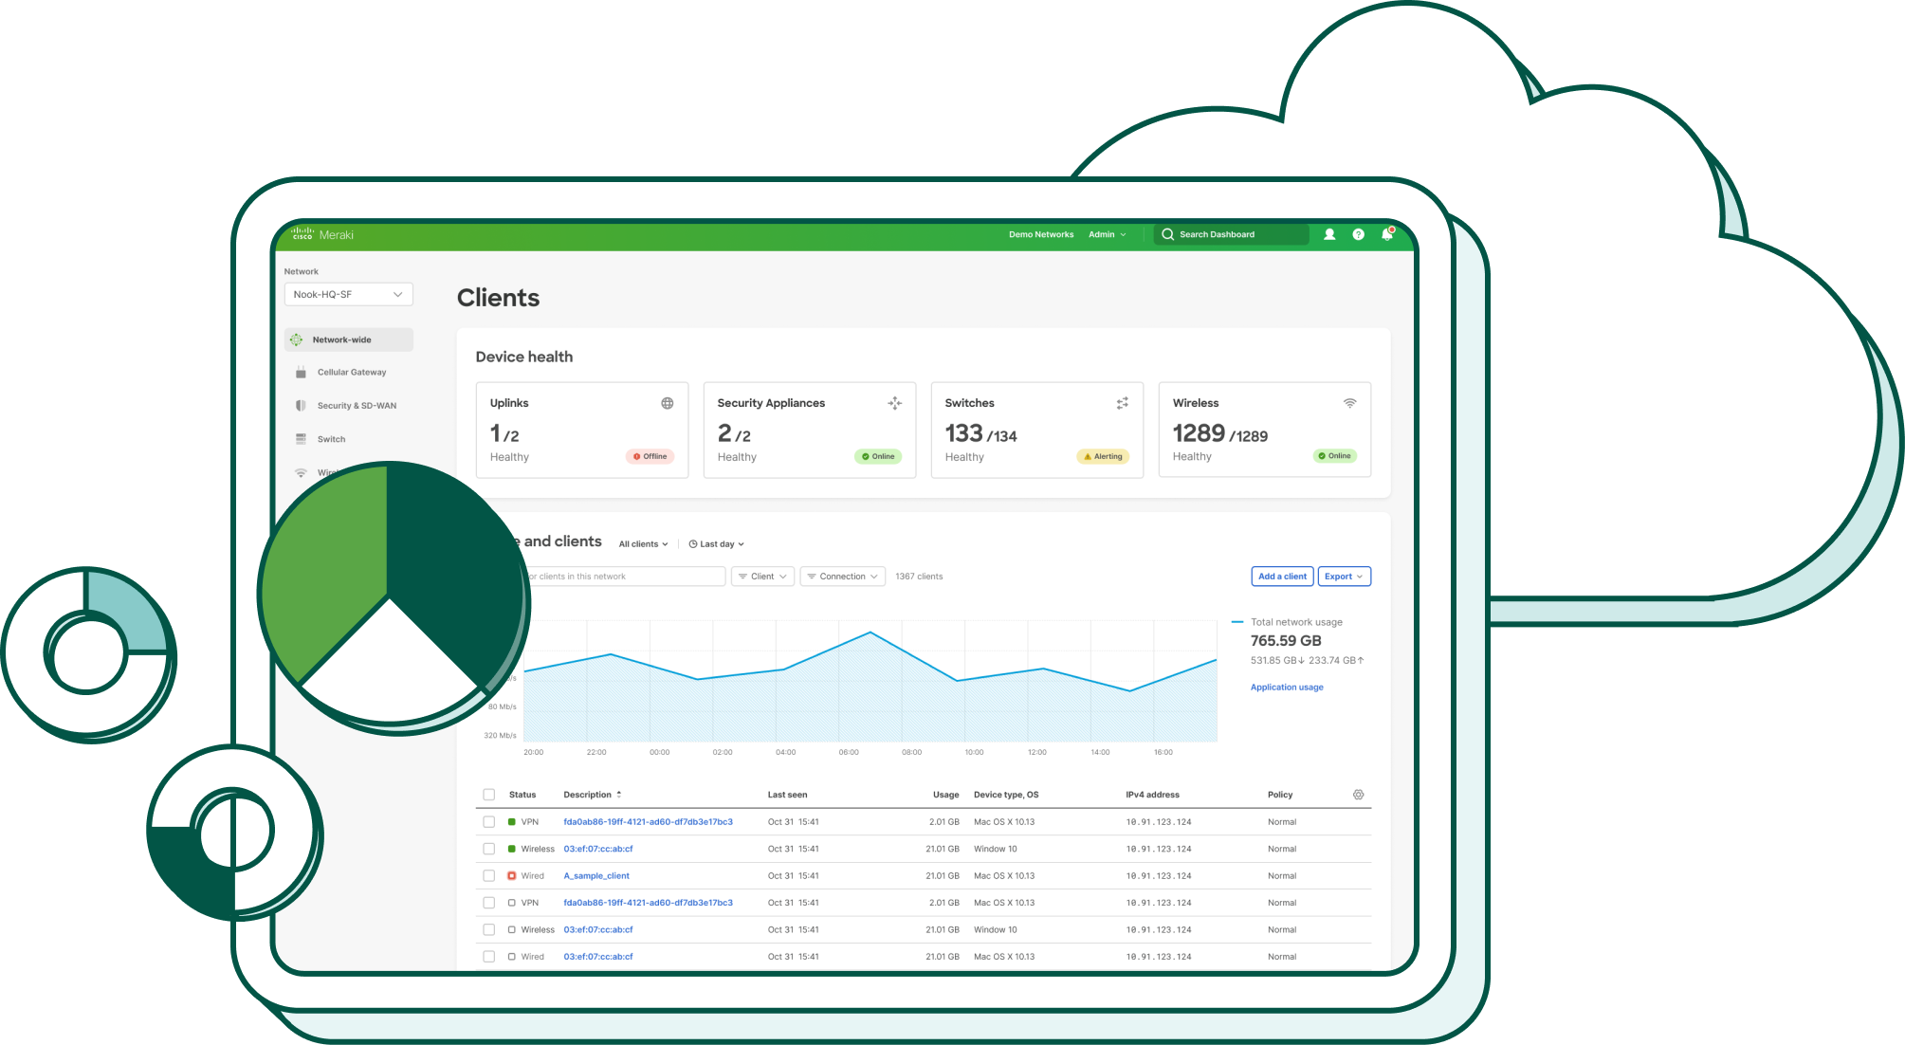The height and width of the screenshot is (1045, 1905).
Task: Select the Switch icon in the sidebar
Action: coord(301,438)
